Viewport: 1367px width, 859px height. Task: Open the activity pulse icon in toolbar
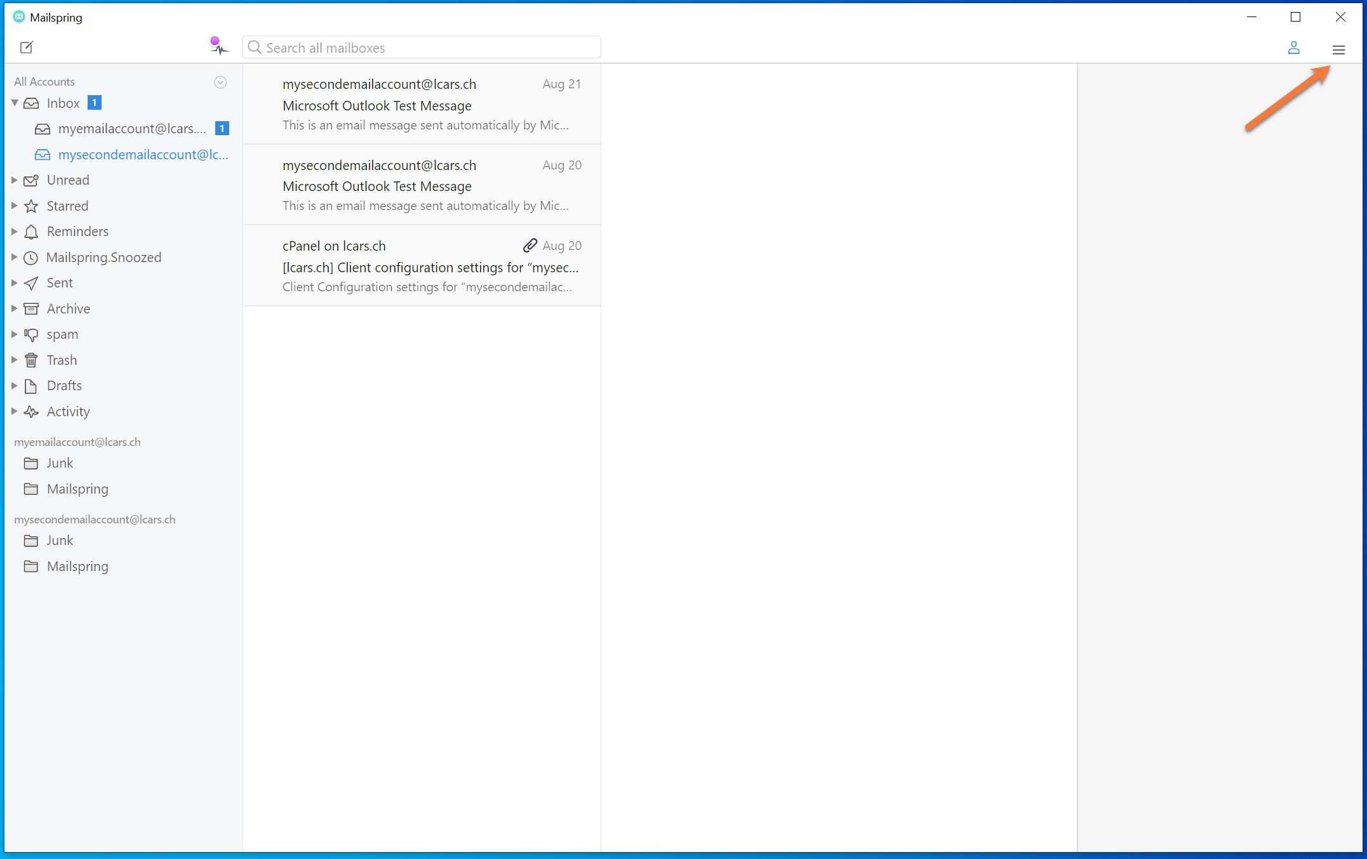coord(218,46)
